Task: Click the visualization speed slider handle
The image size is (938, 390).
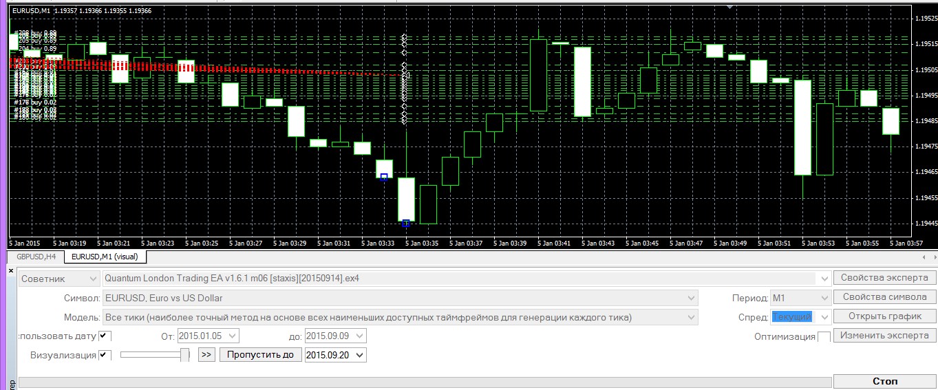Action: [x=184, y=354]
